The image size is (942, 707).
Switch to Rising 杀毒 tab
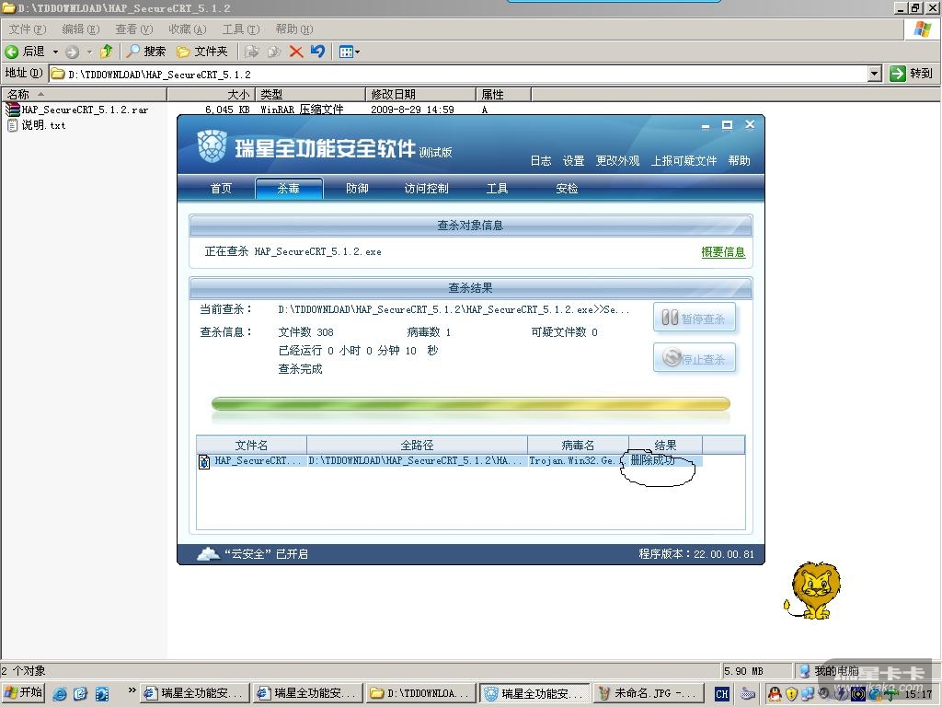(289, 188)
